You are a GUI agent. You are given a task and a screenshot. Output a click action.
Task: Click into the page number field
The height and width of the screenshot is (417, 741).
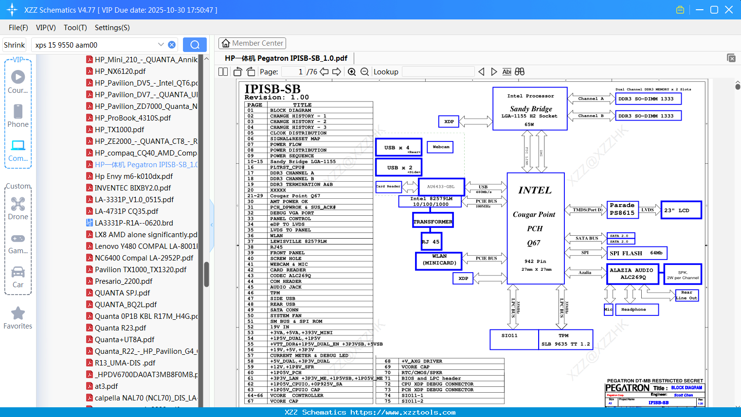pyautogui.click(x=293, y=71)
